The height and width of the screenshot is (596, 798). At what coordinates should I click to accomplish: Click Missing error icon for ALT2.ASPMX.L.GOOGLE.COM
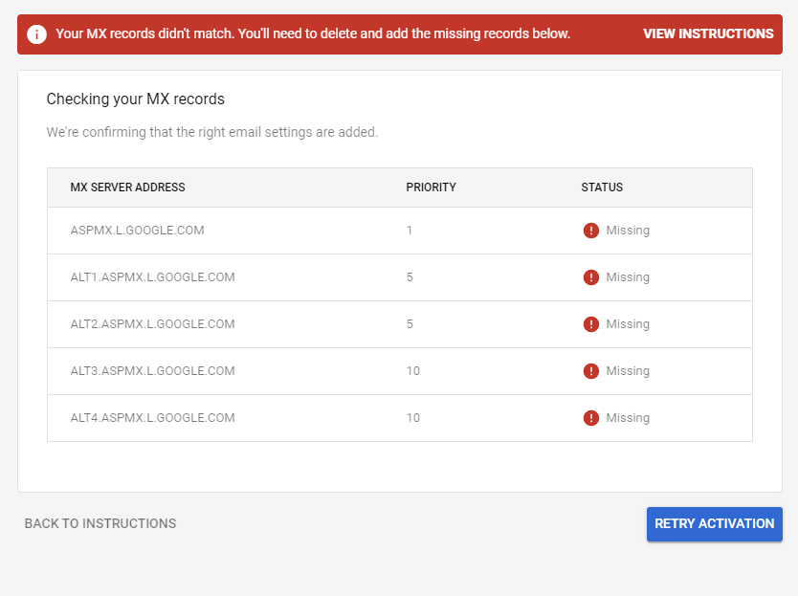point(591,324)
